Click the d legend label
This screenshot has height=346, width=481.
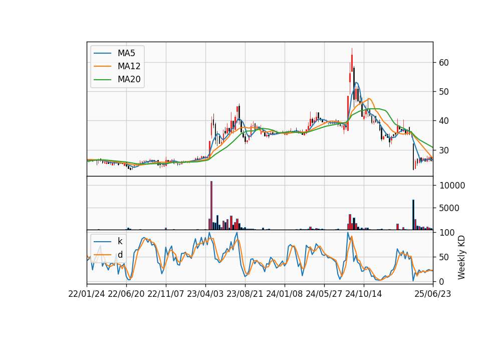120,255
